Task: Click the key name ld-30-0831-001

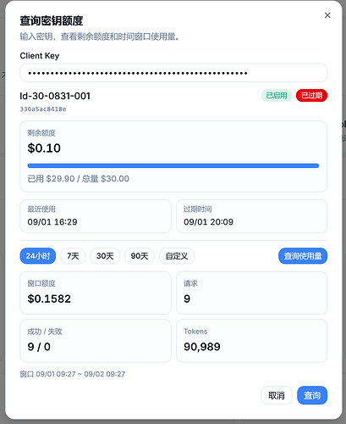Action: tap(55, 96)
